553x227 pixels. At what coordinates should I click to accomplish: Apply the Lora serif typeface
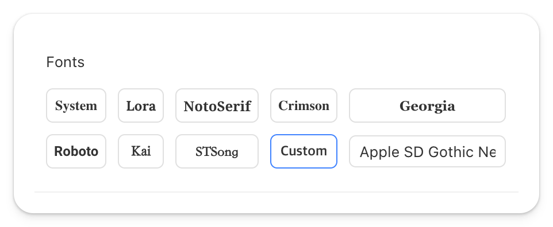coord(141,105)
